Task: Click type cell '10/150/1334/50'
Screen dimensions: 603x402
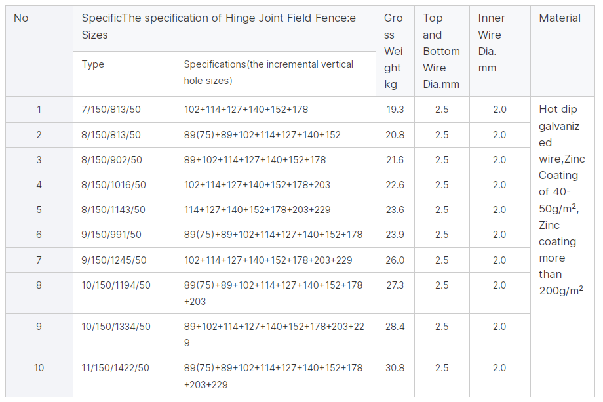Action: 125,334
